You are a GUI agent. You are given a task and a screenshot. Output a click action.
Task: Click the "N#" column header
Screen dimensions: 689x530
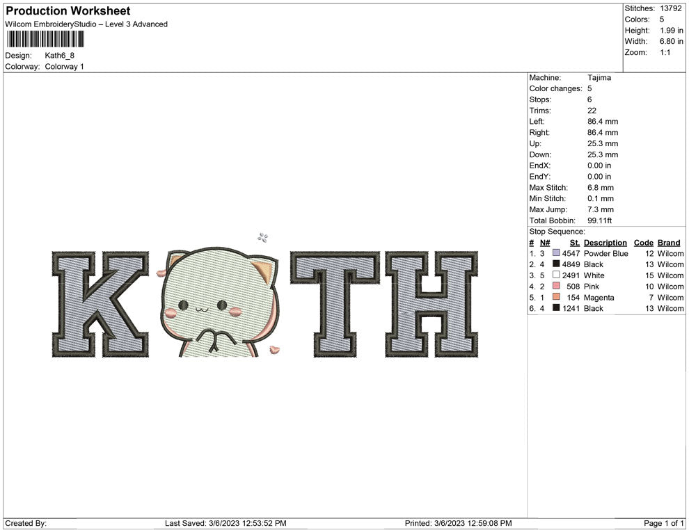545,242
